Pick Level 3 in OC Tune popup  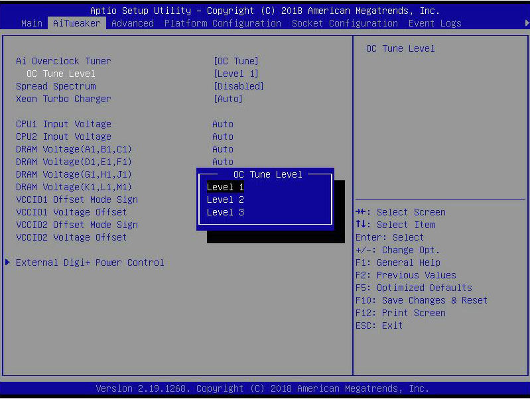point(226,212)
